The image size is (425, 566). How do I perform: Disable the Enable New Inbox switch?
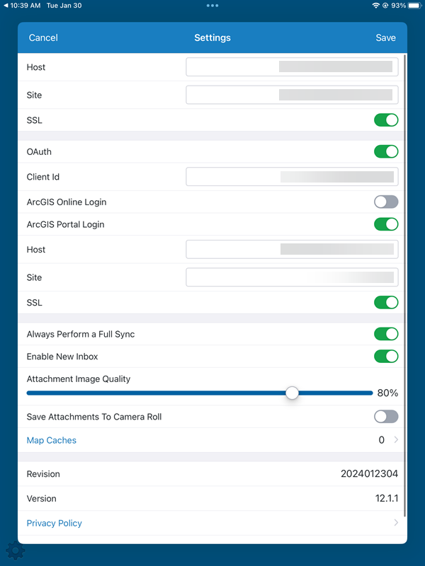click(x=386, y=357)
